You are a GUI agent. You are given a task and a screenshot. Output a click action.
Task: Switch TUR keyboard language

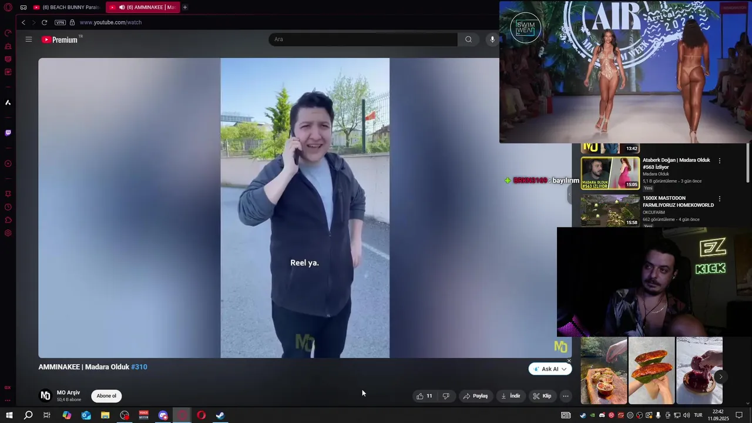[699, 415]
